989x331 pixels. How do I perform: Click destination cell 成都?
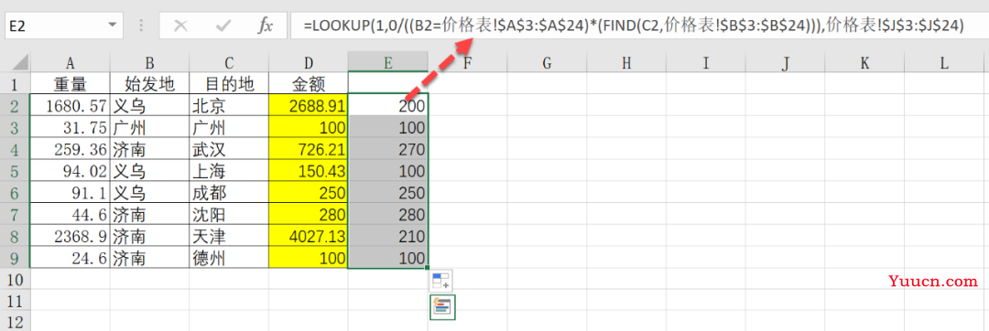[229, 193]
